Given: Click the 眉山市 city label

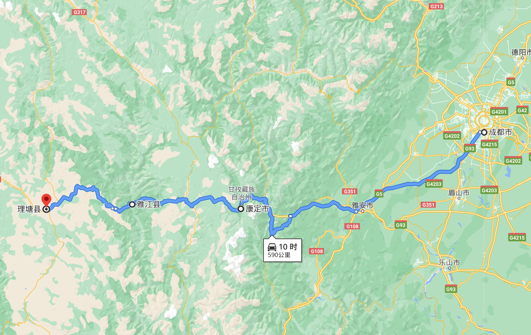Looking at the screenshot, I should pos(459,193).
